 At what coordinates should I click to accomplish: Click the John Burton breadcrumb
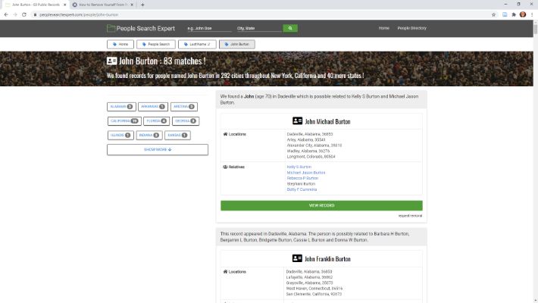236,44
